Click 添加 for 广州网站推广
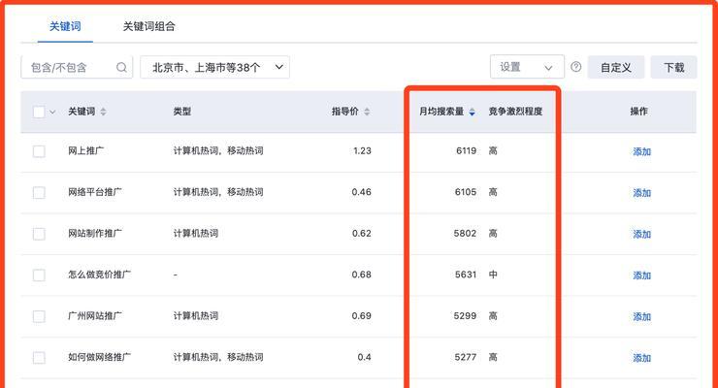Viewport: 718px width, 388px height. pyautogui.click(x=641, y=316)
